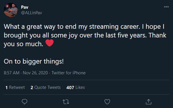Open the profile via display name Pav
The height and width of the screenshot is (108, 173).
point(25,7)
